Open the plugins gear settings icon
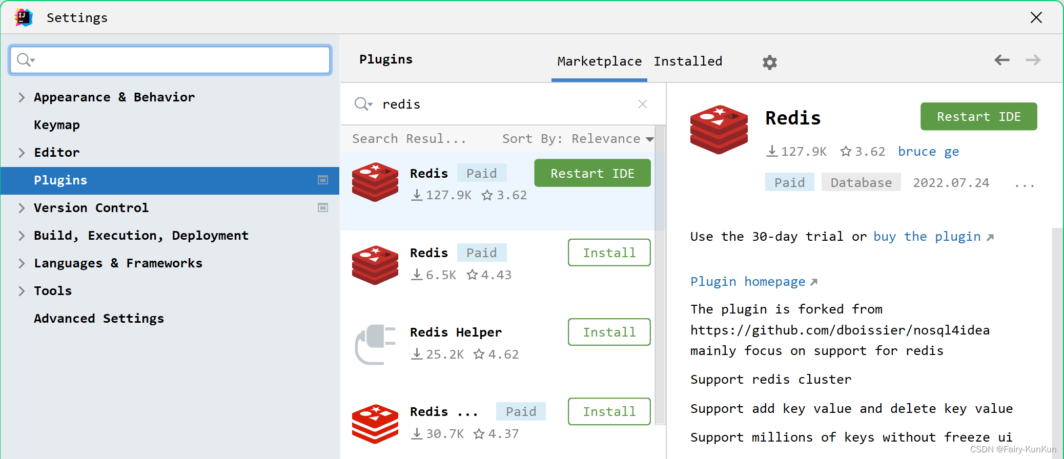 click(x=769, y=62)
